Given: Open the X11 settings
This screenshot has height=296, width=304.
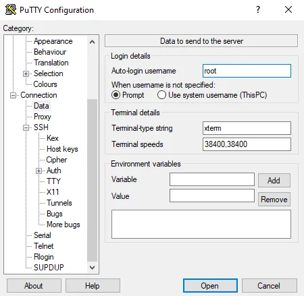Looking at the screenshot, I should [53, 192].
